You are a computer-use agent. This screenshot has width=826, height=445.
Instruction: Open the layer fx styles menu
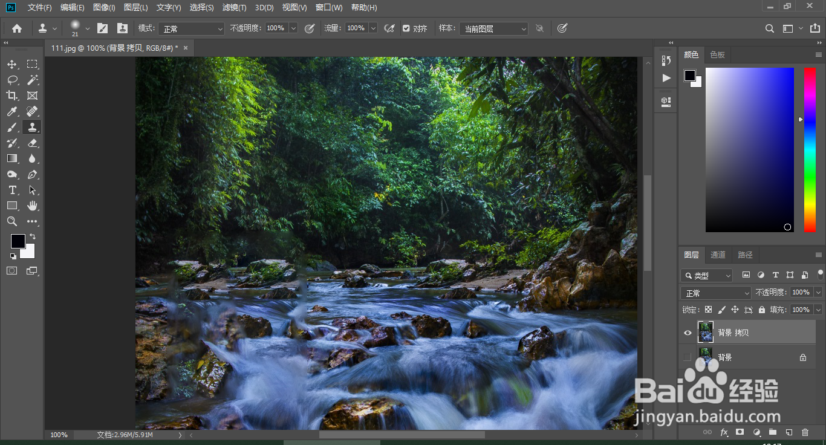coord(724,432)
